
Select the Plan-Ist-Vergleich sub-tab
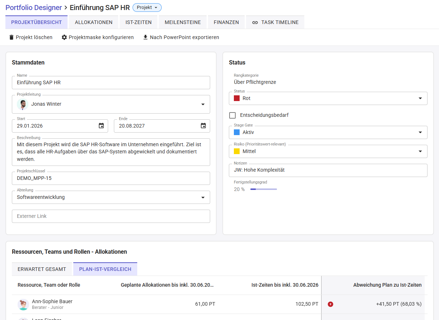tap(105, 269)
